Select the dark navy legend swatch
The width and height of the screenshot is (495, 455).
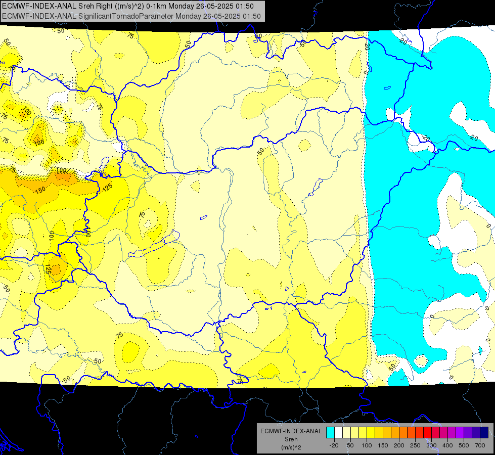point(484,433)
